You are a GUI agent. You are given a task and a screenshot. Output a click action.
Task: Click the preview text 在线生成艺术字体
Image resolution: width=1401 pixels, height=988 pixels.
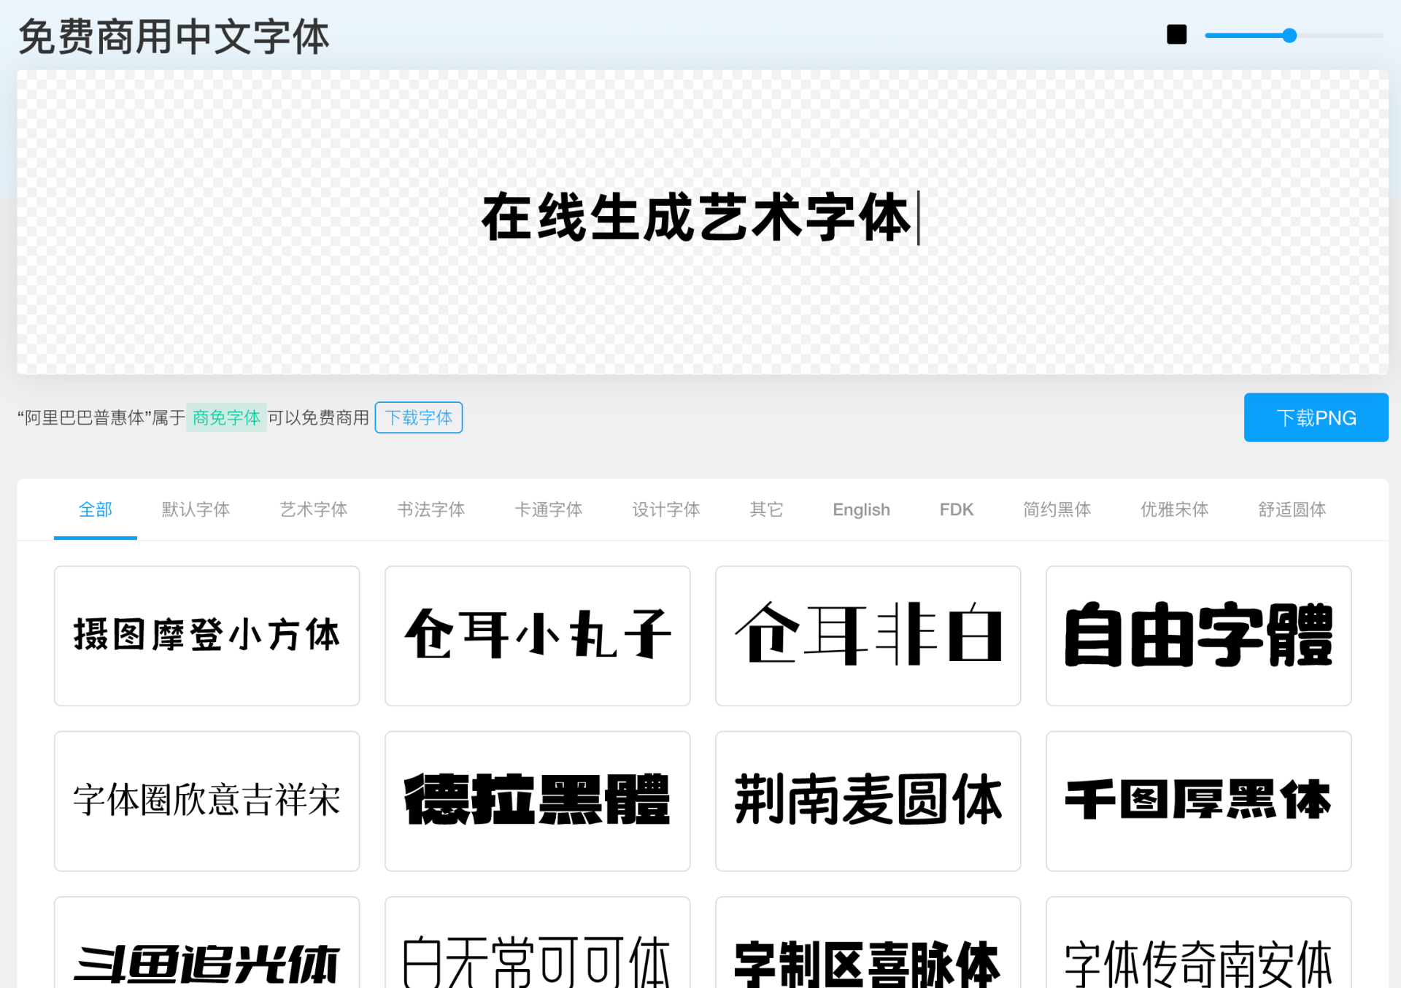697,217
